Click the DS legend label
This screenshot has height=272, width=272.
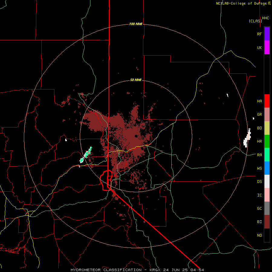point(259,182)
